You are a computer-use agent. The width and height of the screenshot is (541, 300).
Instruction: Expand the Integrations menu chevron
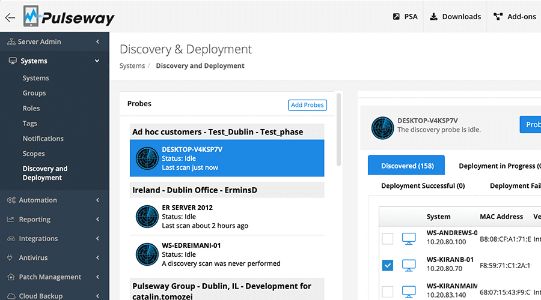click(x=97, y=238)
